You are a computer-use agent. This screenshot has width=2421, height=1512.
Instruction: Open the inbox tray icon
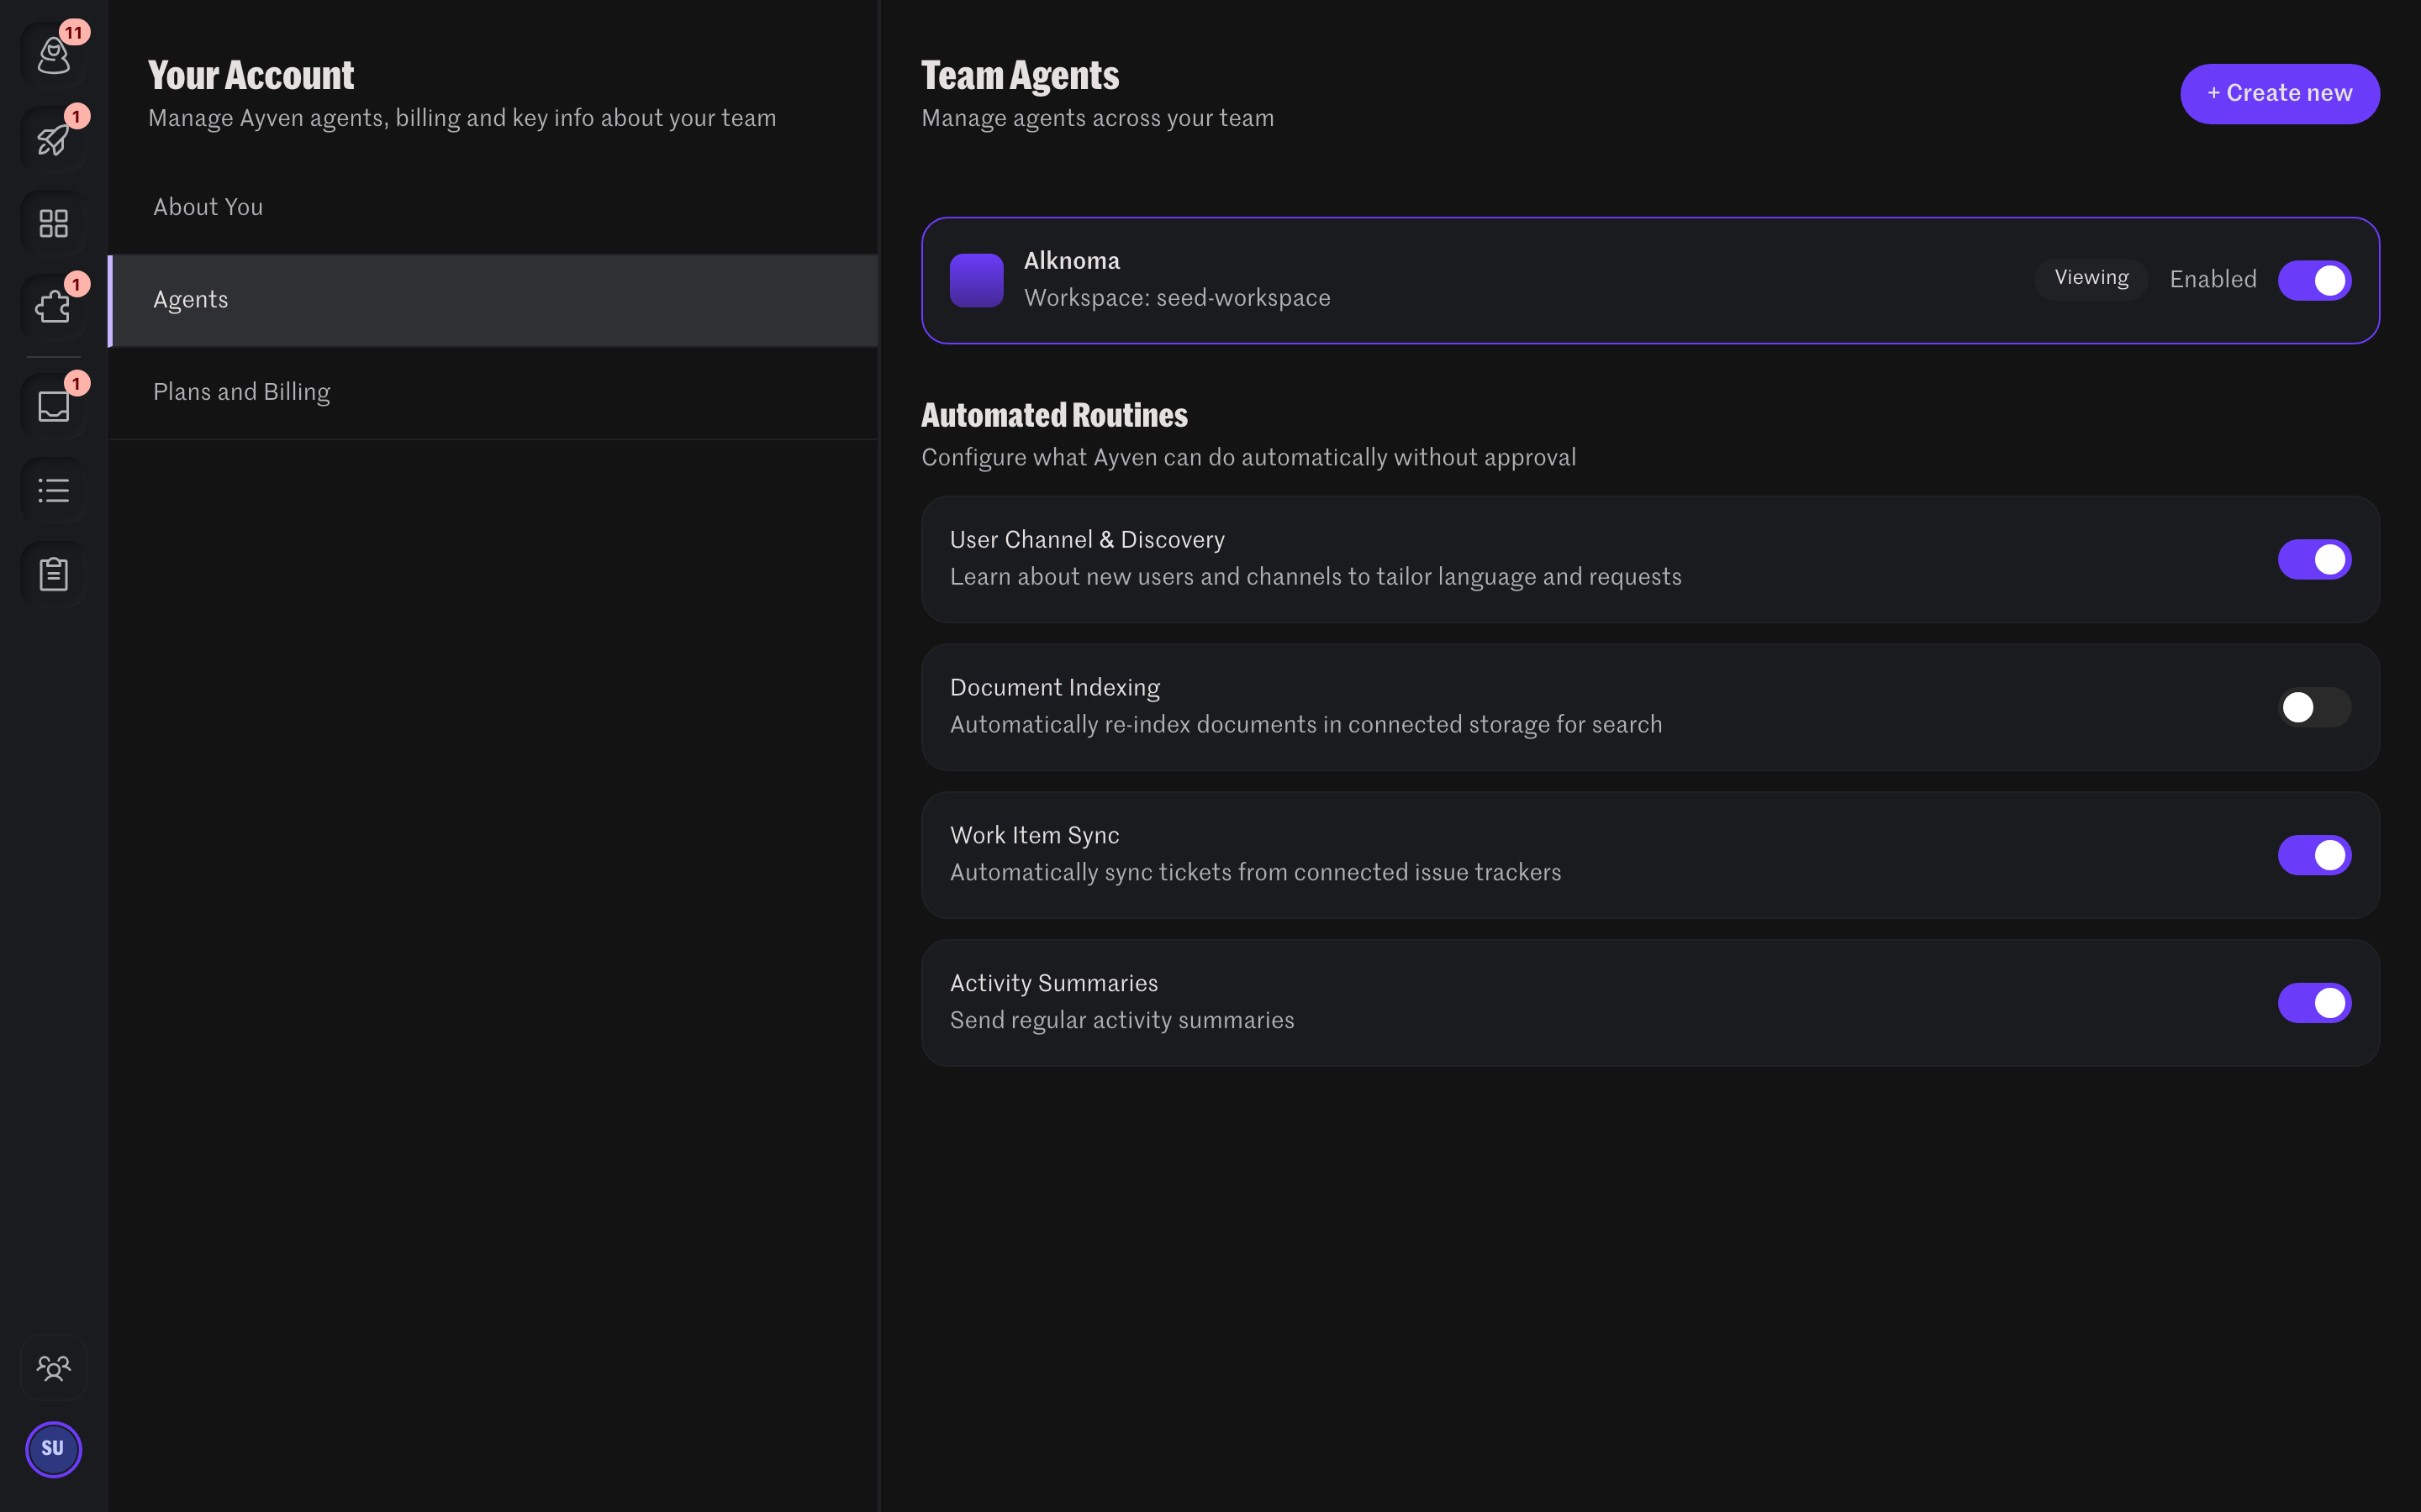[53, 406]
